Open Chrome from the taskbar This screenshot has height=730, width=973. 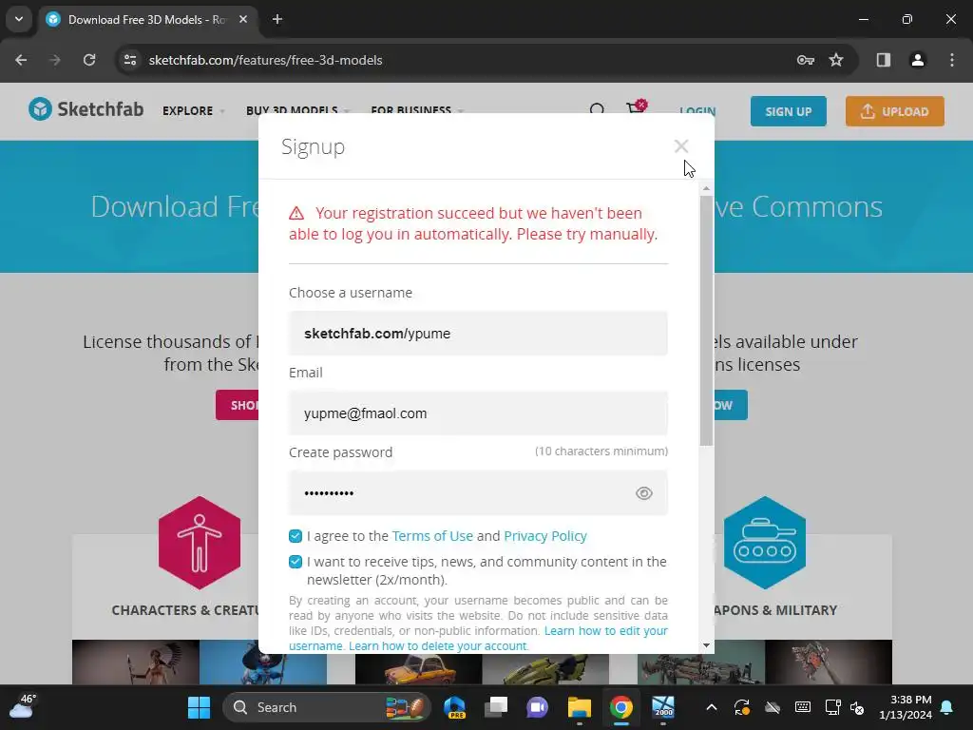[x=620, y=707]
